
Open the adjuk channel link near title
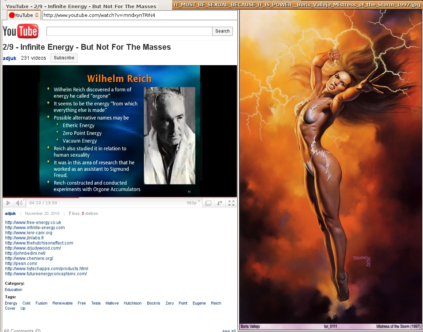tap(10, 58)
